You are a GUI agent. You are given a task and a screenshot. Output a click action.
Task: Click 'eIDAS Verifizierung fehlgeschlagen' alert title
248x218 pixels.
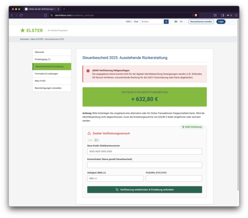[x=111, y=70]
